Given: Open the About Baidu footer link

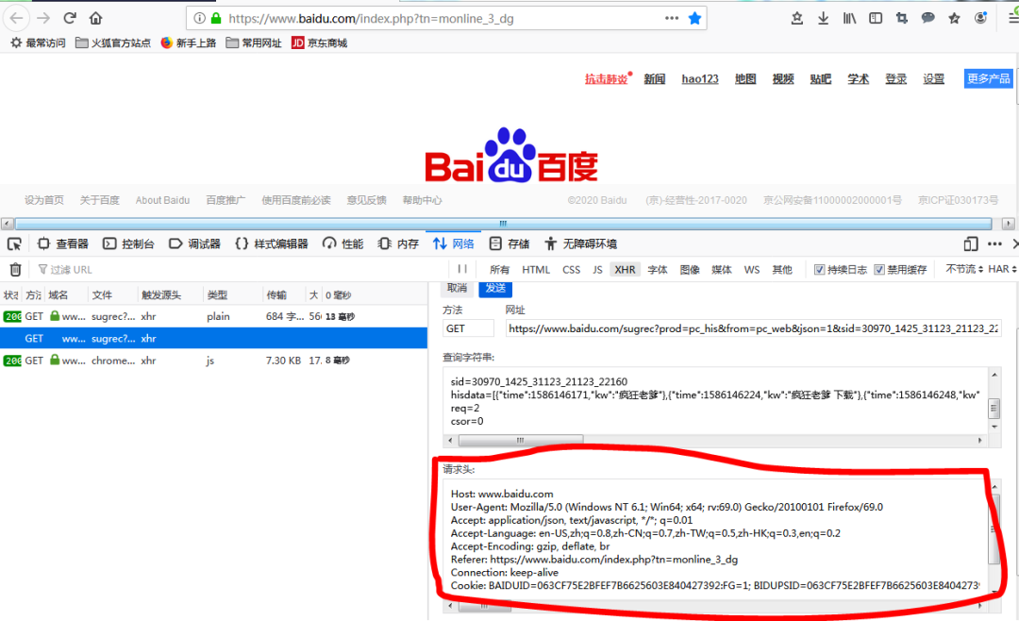Looking at the screenshot, I should [162, 200].
